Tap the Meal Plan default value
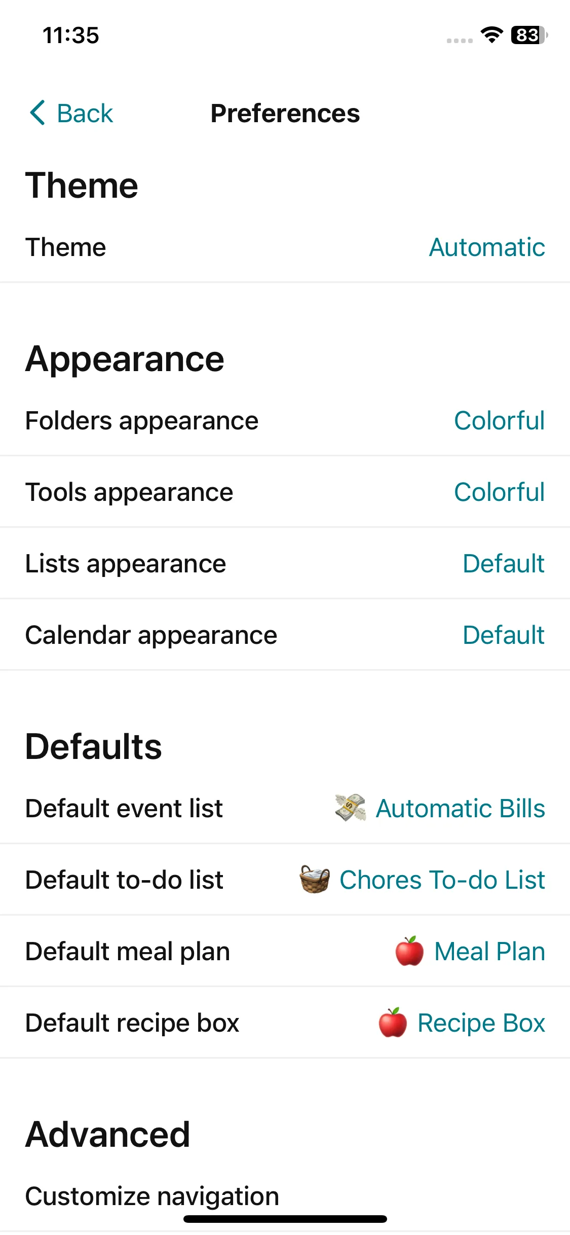Image resolution: width=570 pixels, height=1235 pixels. coord(489,951)
